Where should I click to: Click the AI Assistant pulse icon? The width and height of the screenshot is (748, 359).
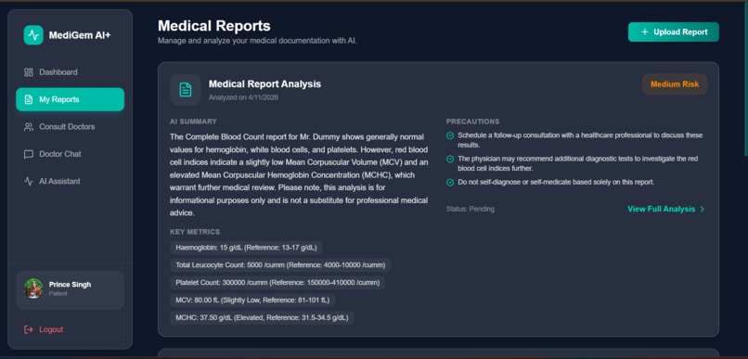(29, 181)
